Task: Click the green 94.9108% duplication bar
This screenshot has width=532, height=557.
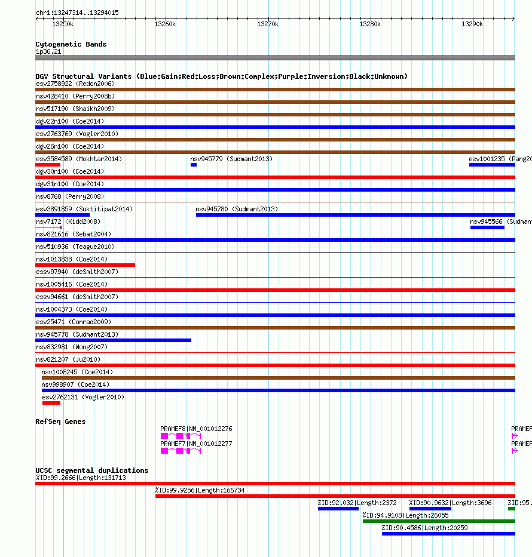Action: (439, 521)
